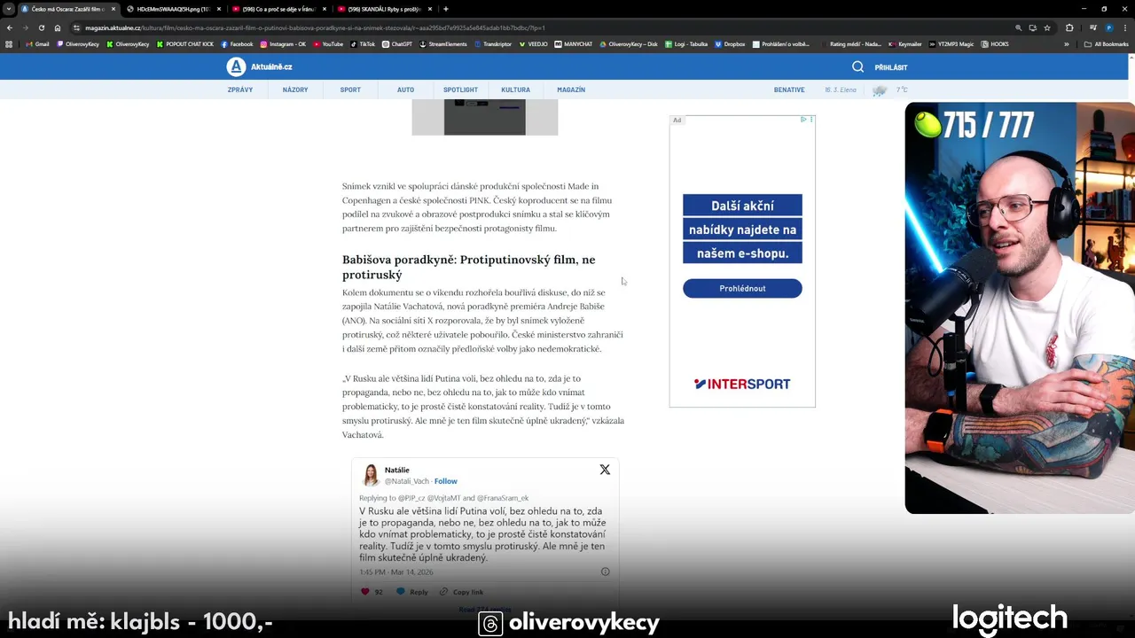Click the tweet Copy link button

coord(462,592)
